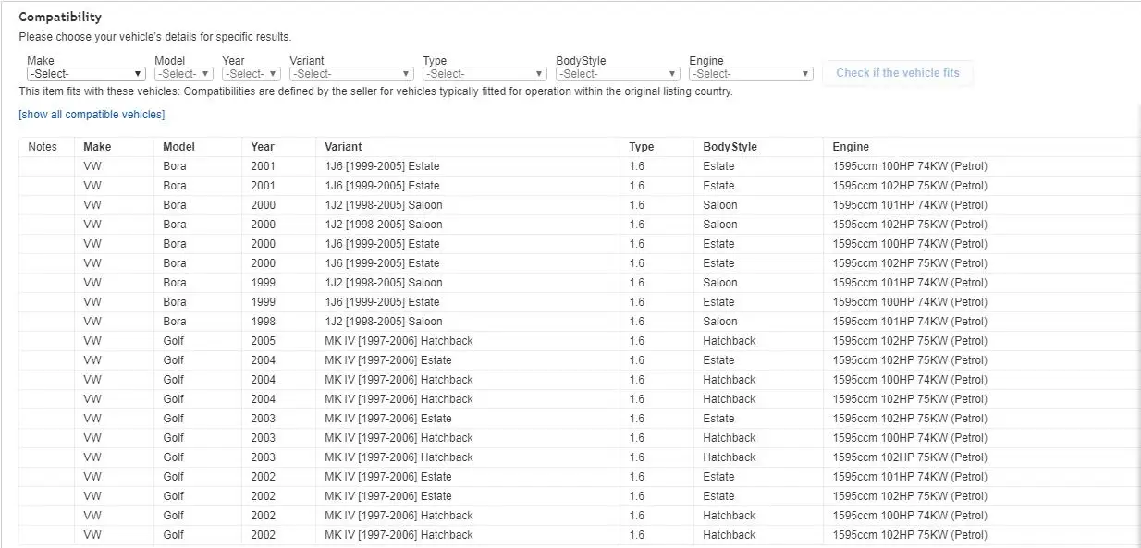
Task: Click MK IV Estate variant in 2003 row
Action: [x=469, y=419]
